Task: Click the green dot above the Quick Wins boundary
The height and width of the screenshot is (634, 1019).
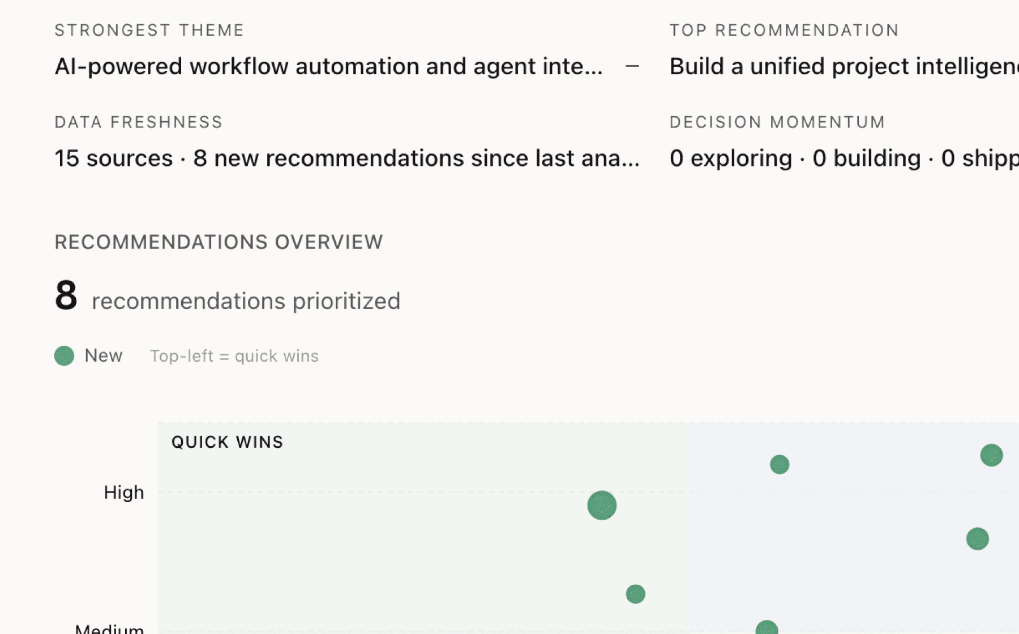Action: pyautogui.click(x=779, y=464)
